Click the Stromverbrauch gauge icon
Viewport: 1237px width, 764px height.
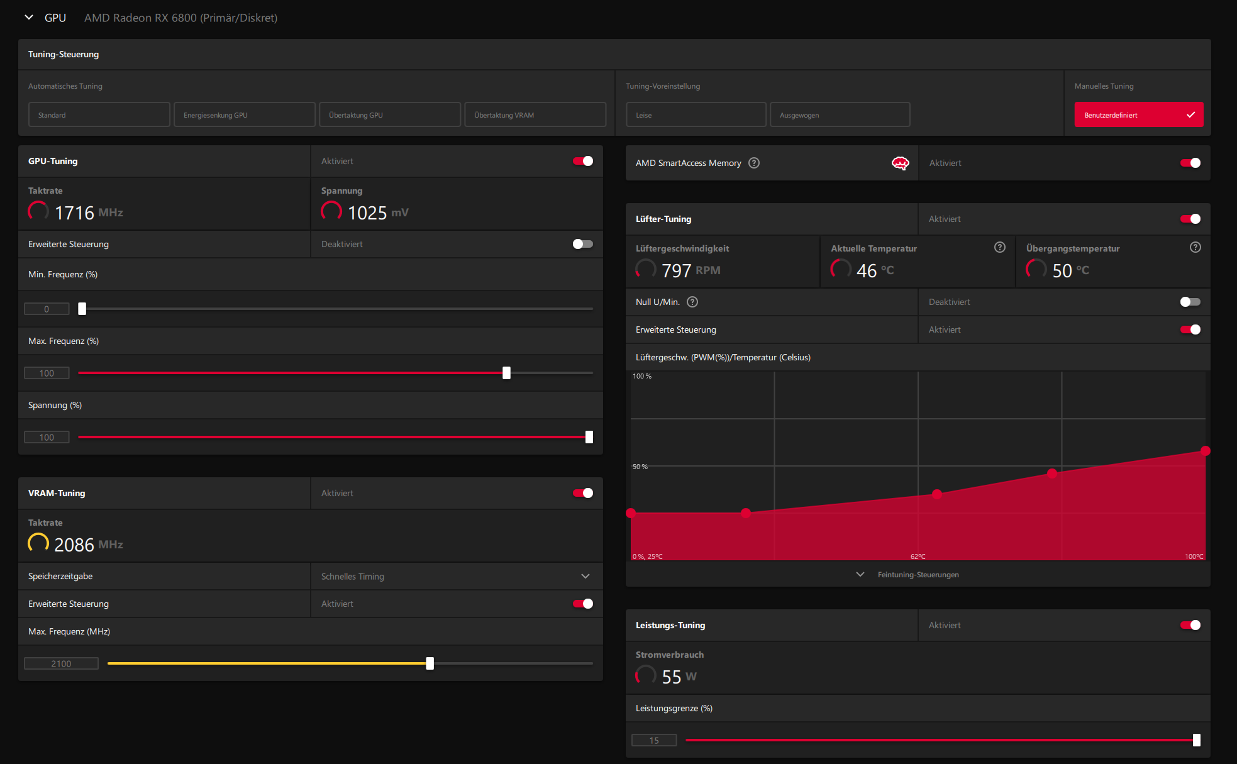645,675
